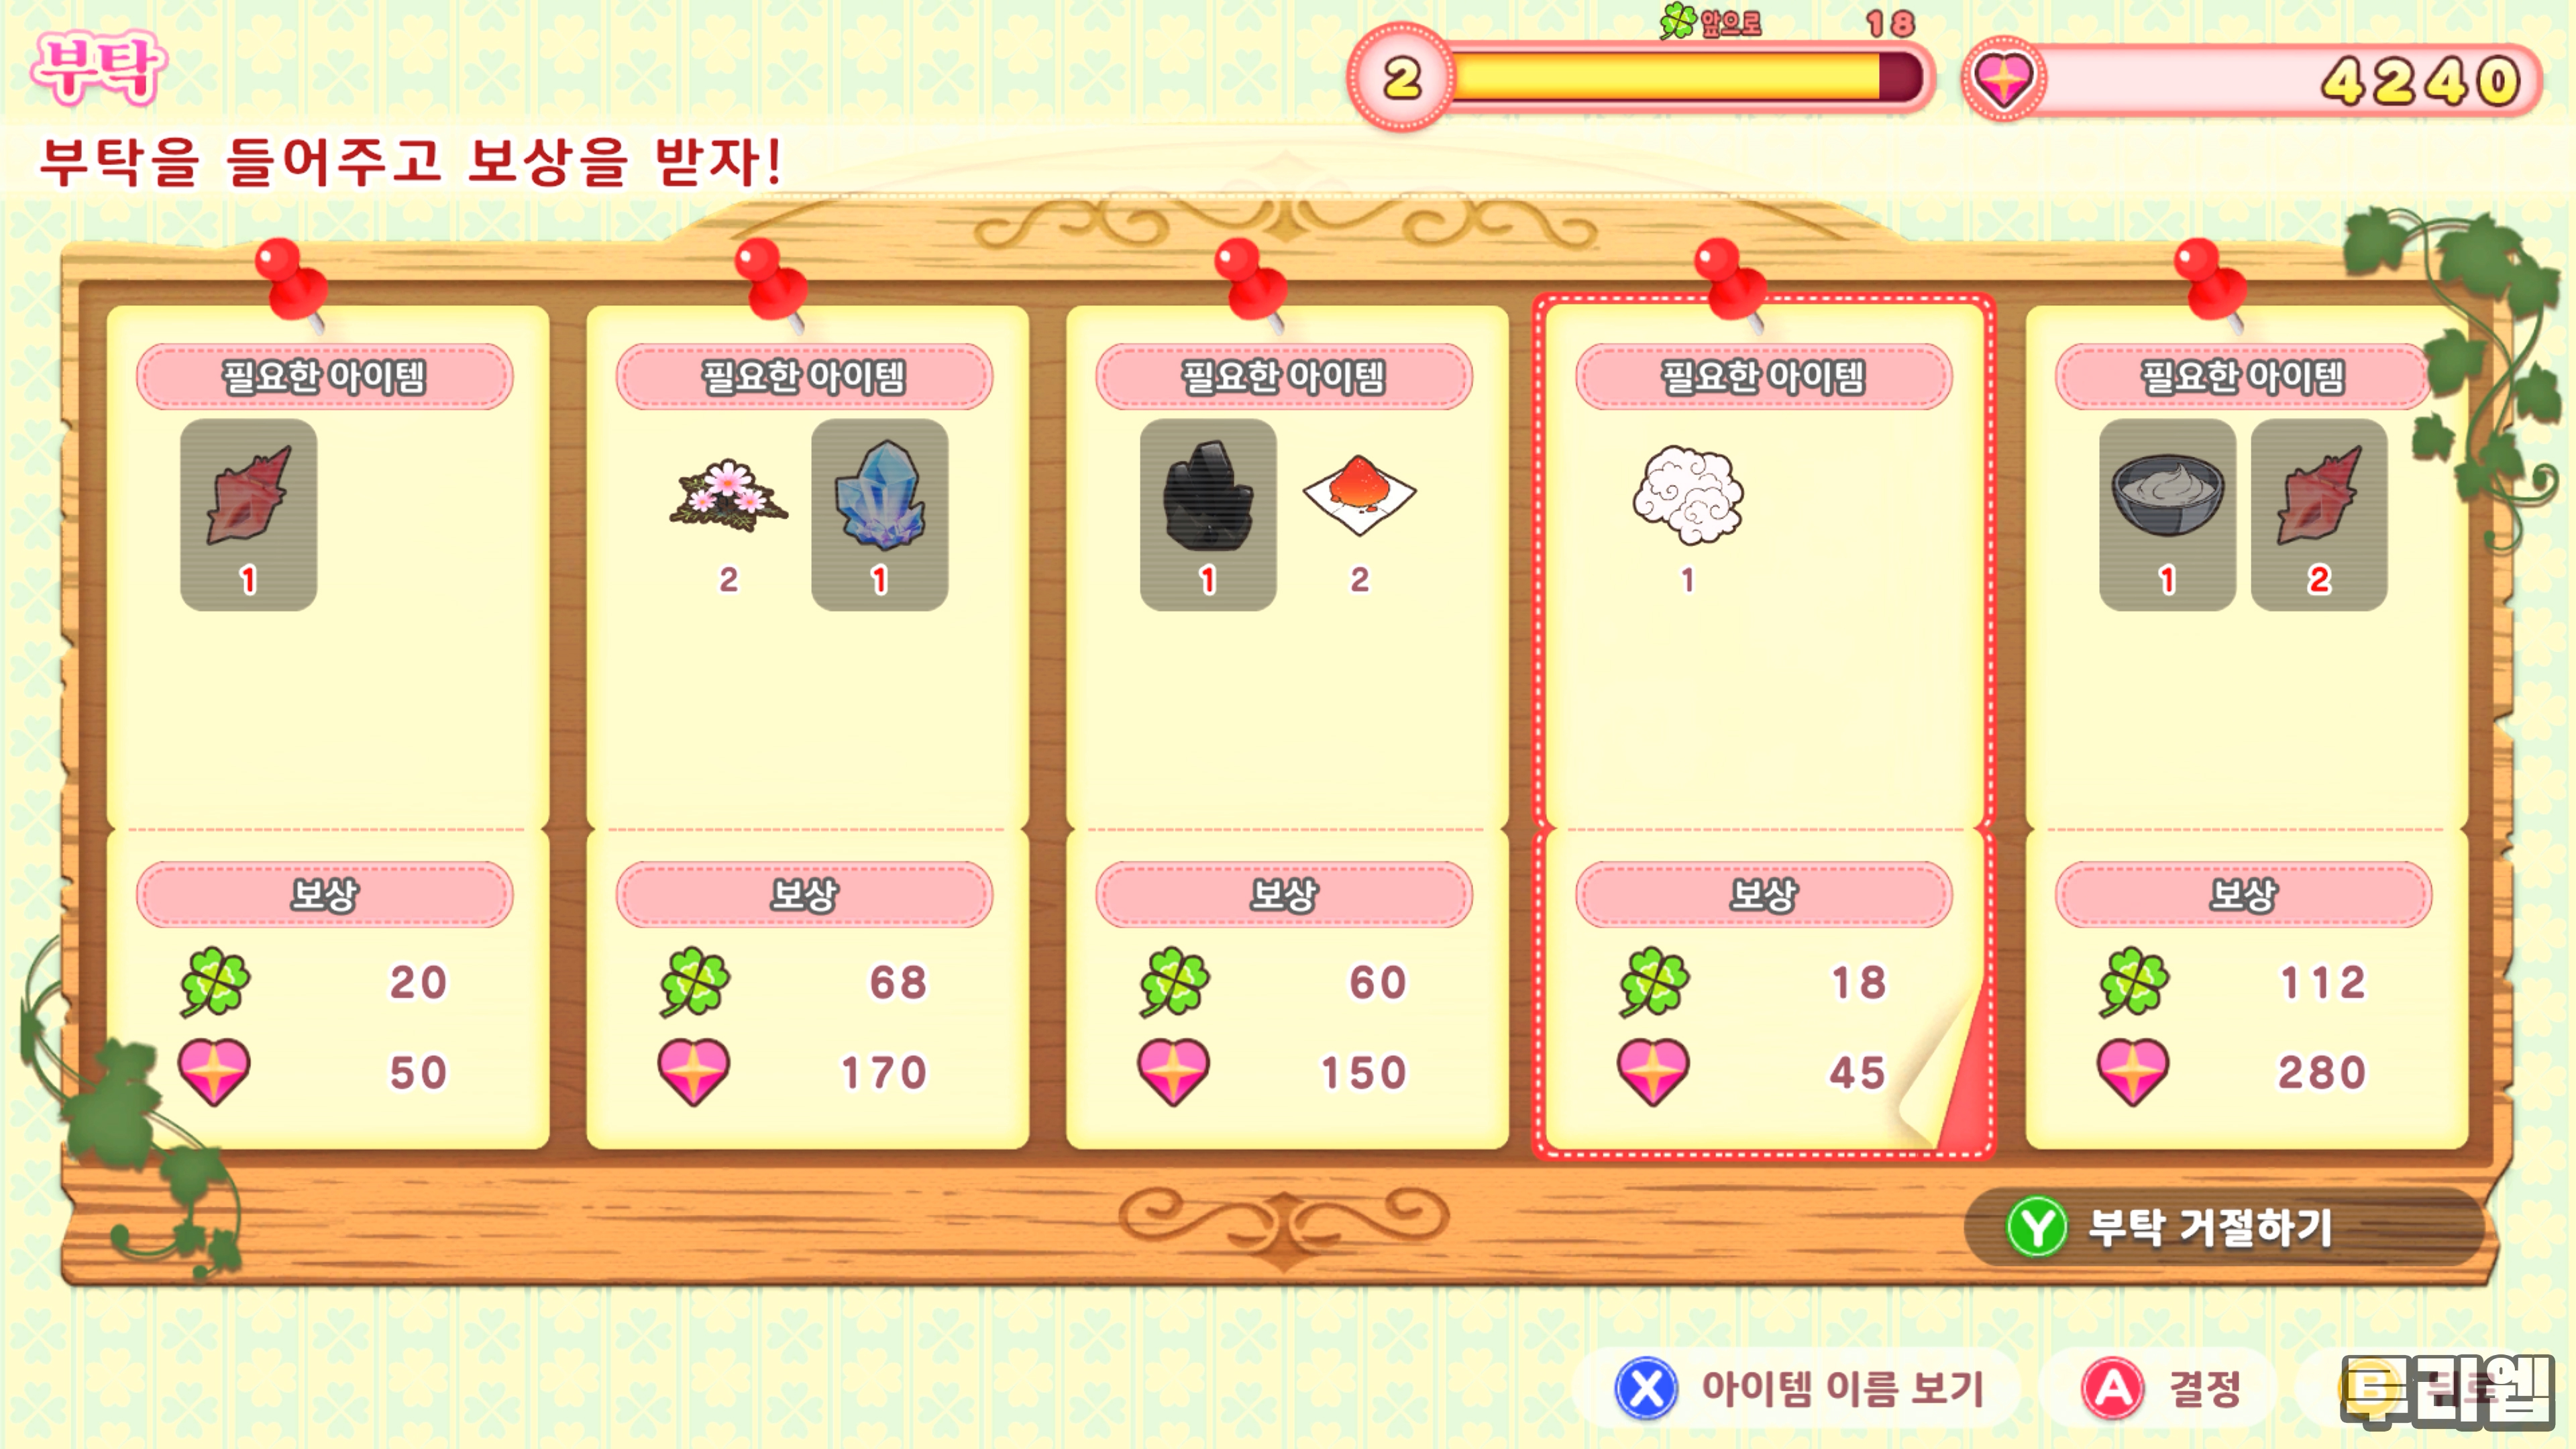This screenshot has width=2576, height=1449.
Task: Click the heart currency icon at top
Action: [x=2003, y=79]
